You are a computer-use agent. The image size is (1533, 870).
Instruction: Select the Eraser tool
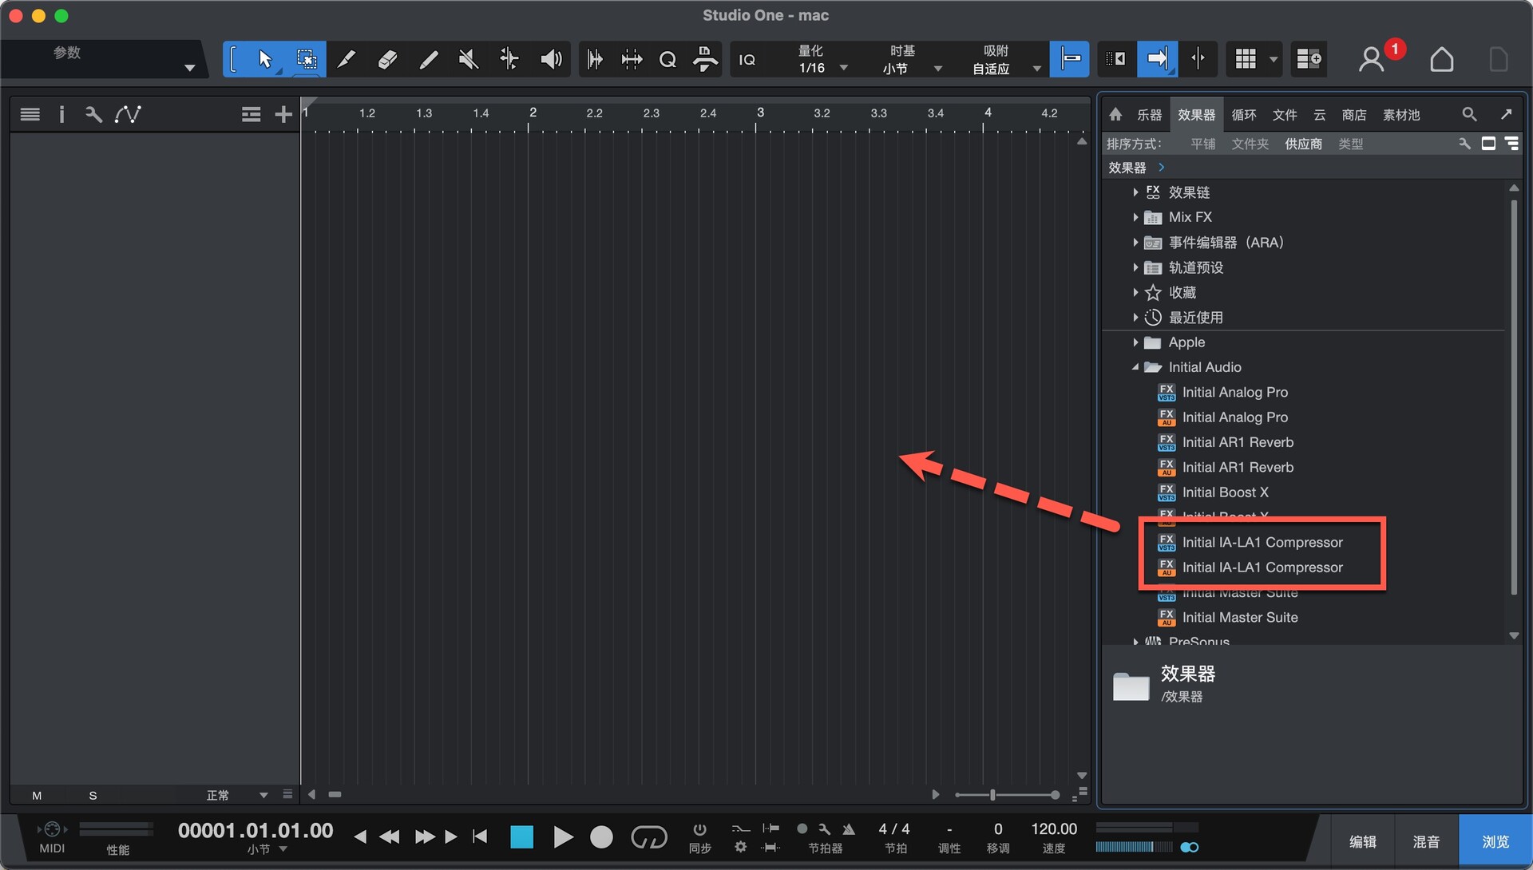click(x=387, y=59)
